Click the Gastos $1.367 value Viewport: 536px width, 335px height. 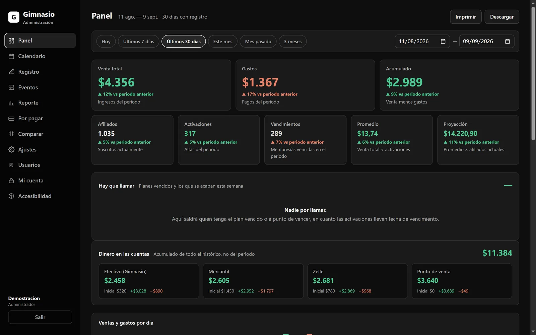[x=260, y=82]
